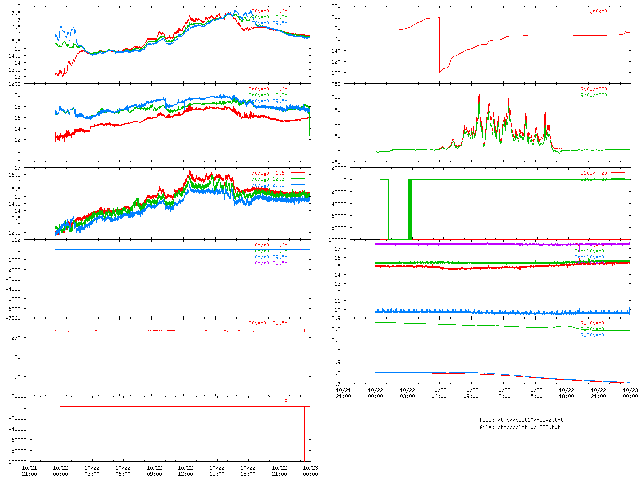Select the 'D(deg) 30.5m' direction label
Viewport: 640px width, 480px height.
268,323
